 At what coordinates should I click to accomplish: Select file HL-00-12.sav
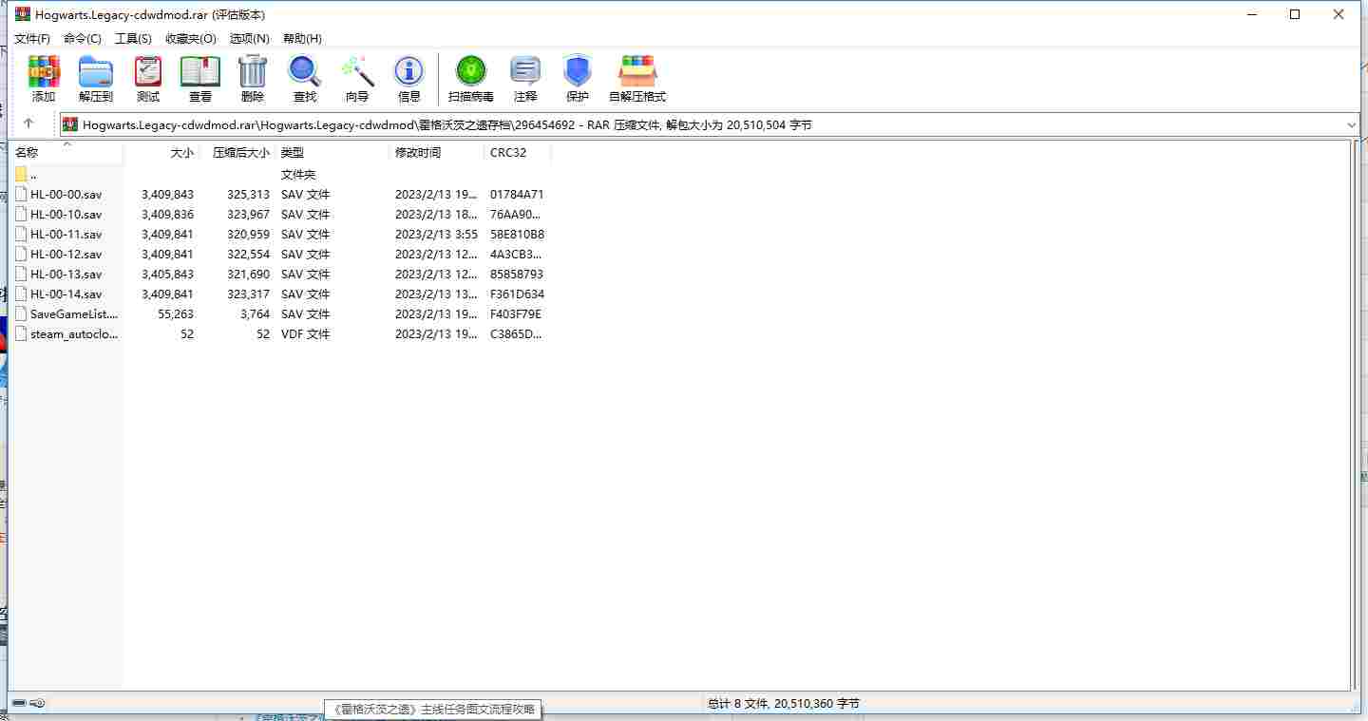click(66, 254)
